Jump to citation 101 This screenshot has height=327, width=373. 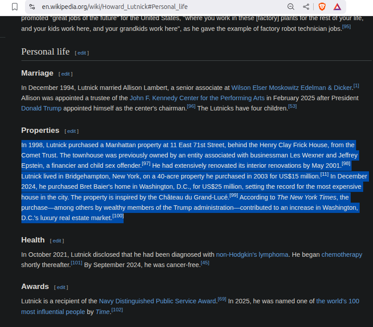click(x=77, y=263)
